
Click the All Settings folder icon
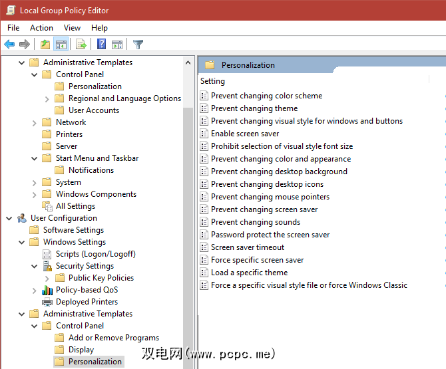point(47,206)
